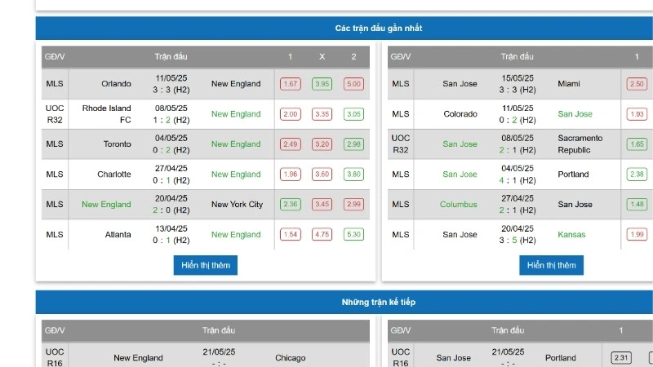
Task: Click odds 5.00 in Orlando row
Action: pos(353,84)
